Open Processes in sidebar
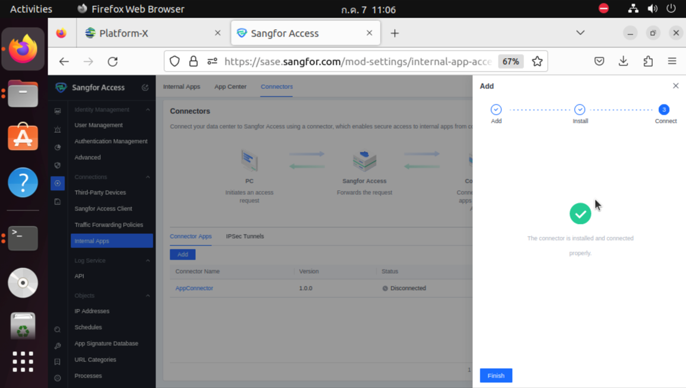 (x=88, y=376)
